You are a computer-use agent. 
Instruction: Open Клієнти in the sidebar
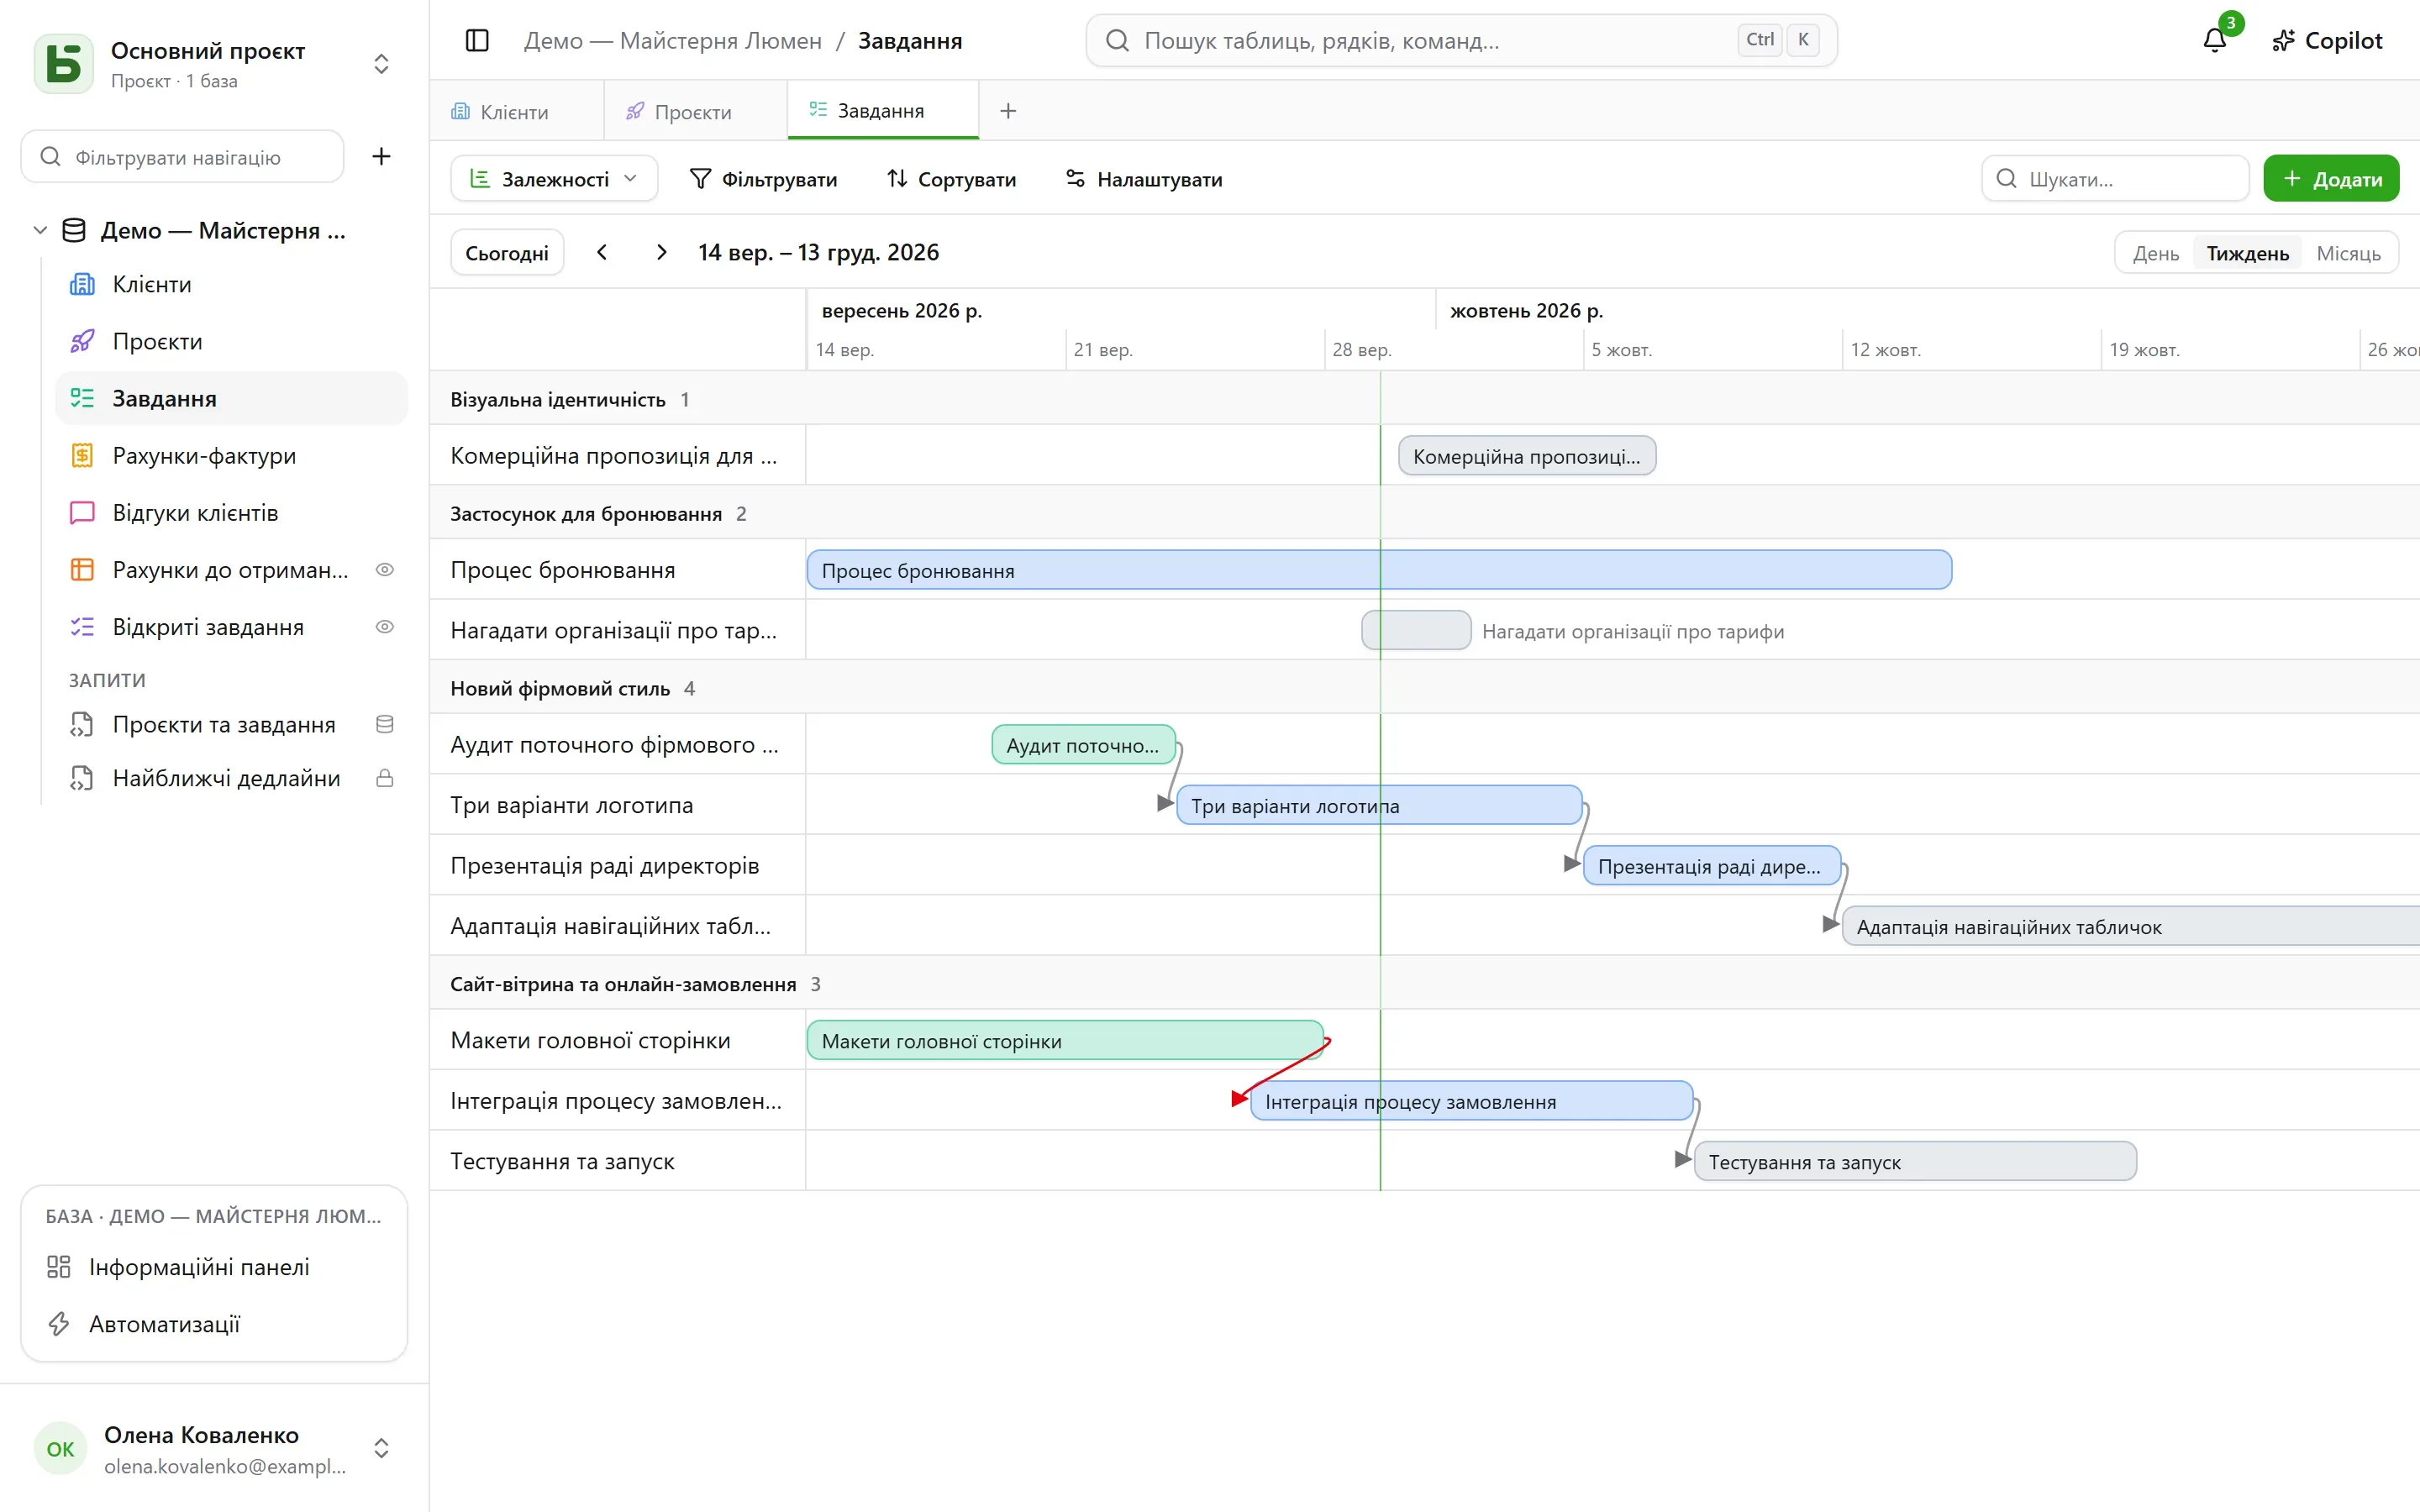232,284
